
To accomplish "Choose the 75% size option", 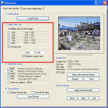I will pyautogui.click(x=9, y=40).
